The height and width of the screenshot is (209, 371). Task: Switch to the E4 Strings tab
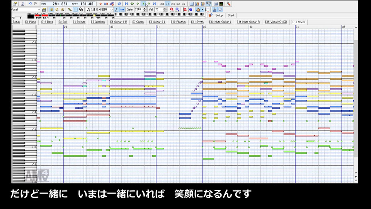[79, 22]
